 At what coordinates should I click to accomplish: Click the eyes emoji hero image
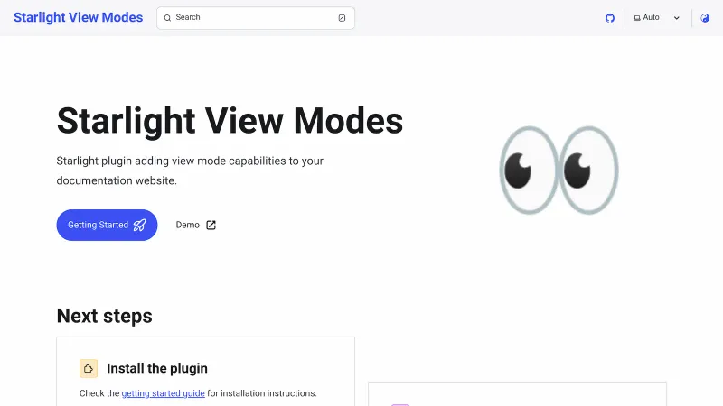tap(559, 170)
